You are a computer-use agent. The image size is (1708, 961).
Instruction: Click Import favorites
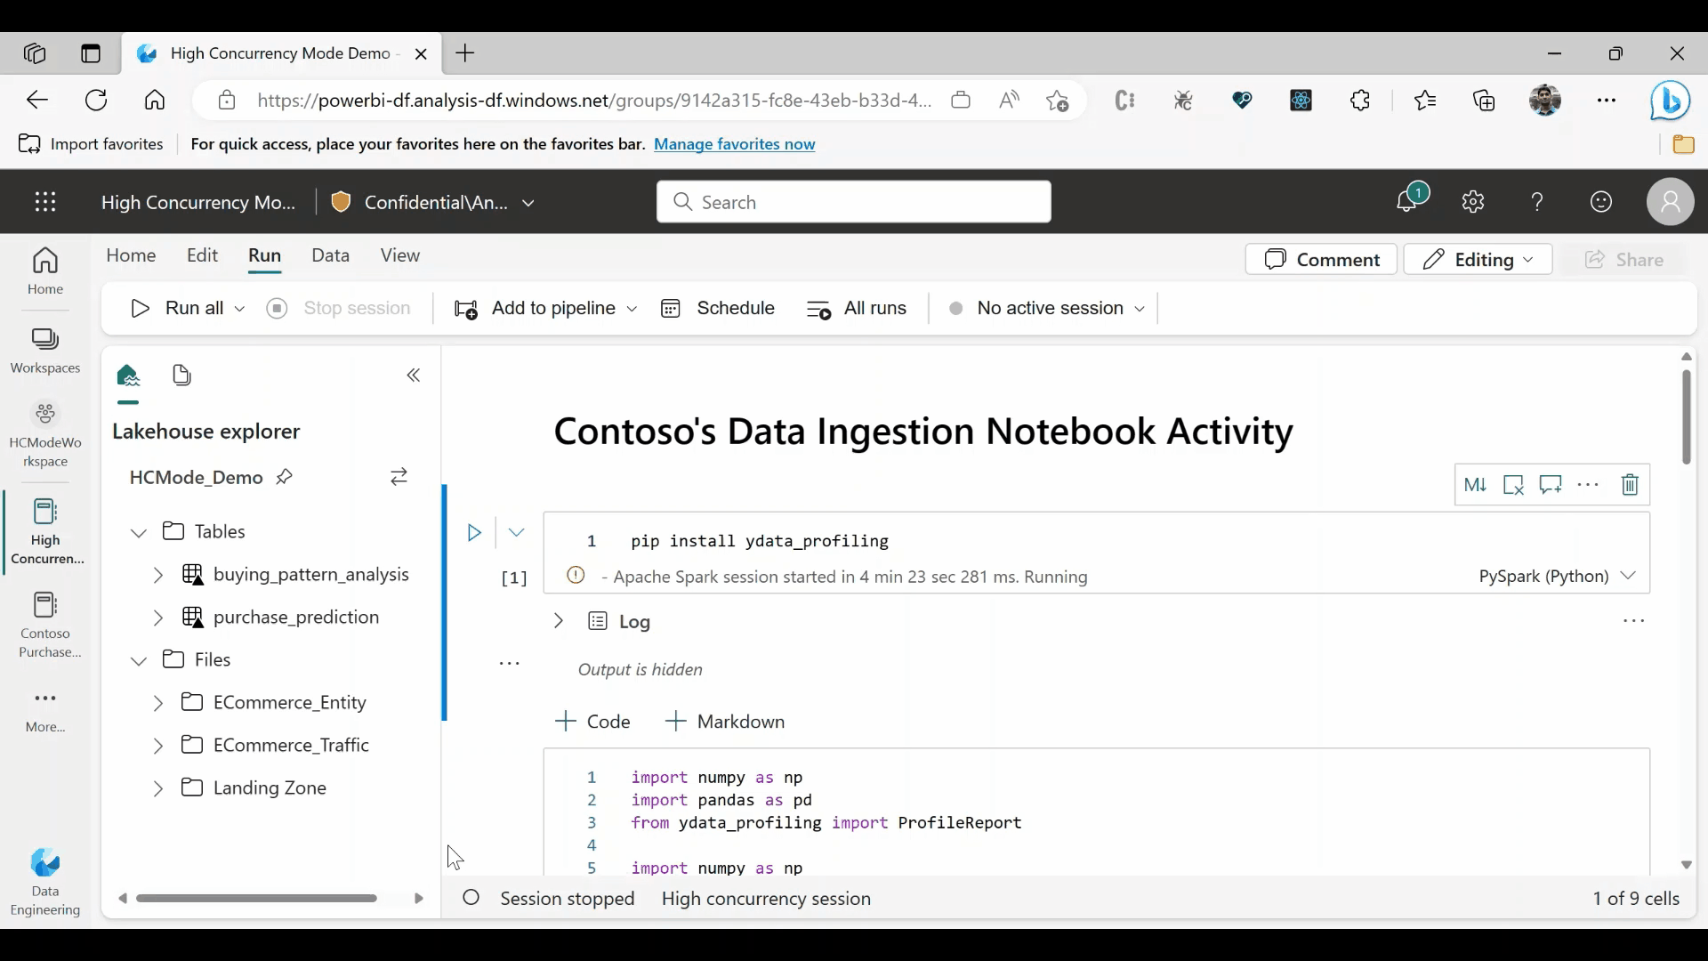pyautogui.click(x=91, y=144)
